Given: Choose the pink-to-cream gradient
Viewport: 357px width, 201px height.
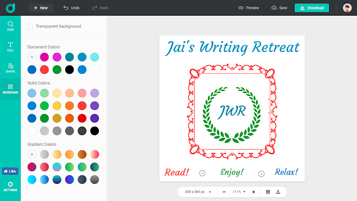Looking at the screenshot, I should point(94,154).
